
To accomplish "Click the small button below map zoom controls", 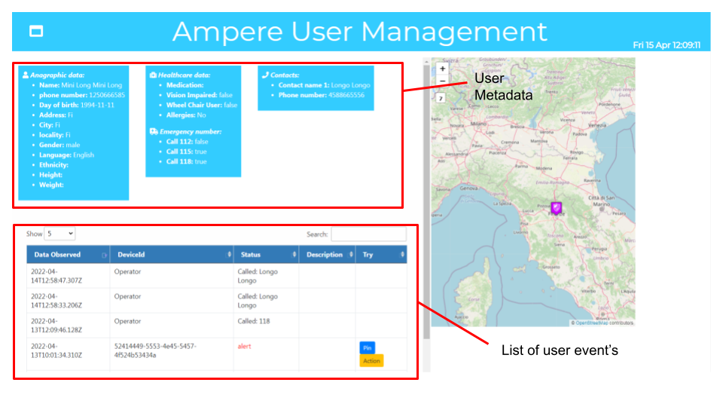I will (x=442, y=98).
